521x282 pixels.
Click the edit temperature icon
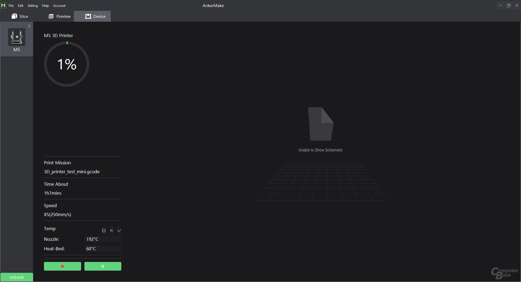tap(104, 230)
